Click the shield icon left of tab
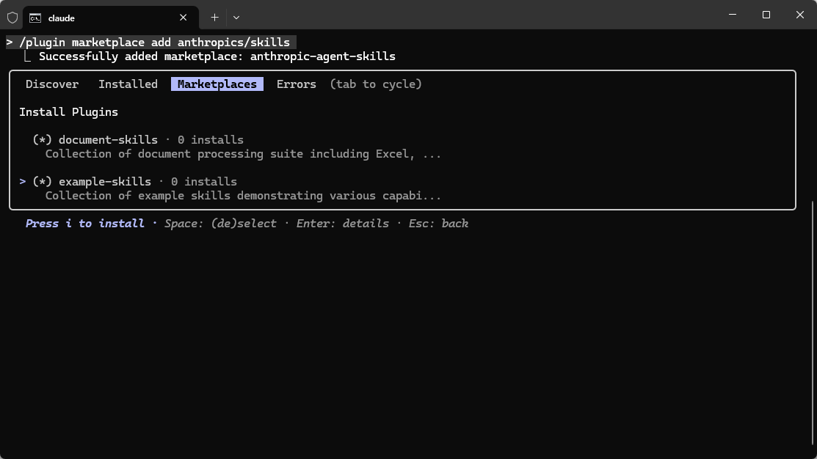 tap(12, 17)
